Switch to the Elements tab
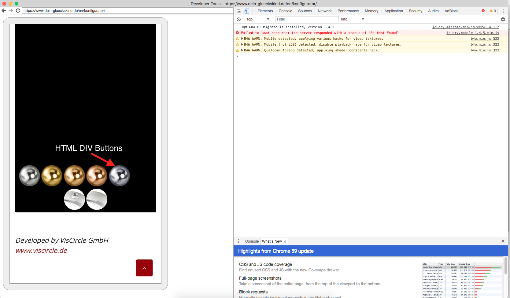The image size is (510, 298). [265, 11]
